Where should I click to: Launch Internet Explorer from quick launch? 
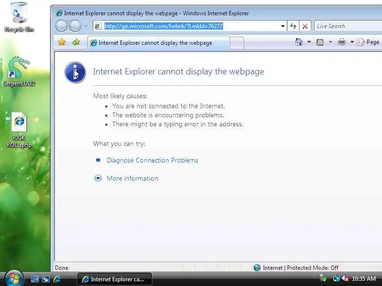tap(57, 279)
